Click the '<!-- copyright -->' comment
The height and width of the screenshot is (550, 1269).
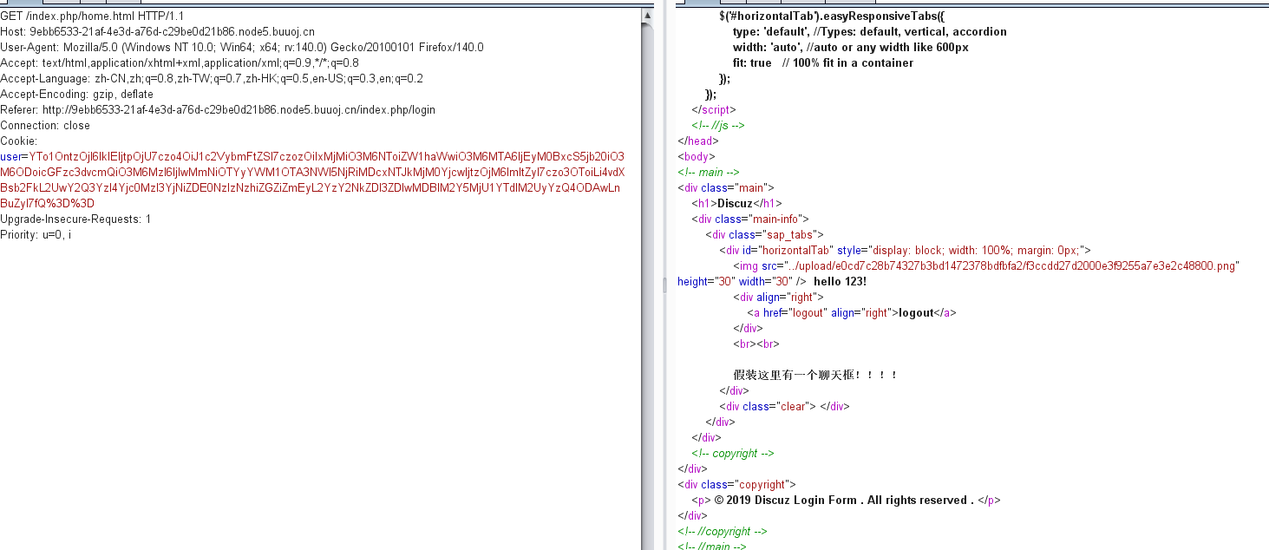(x=733, y=454)
